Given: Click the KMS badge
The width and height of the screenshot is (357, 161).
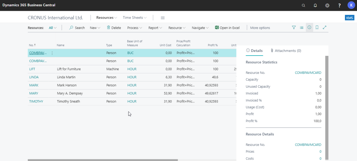Looking at the screenshot, I should click(x=349, y=18).
